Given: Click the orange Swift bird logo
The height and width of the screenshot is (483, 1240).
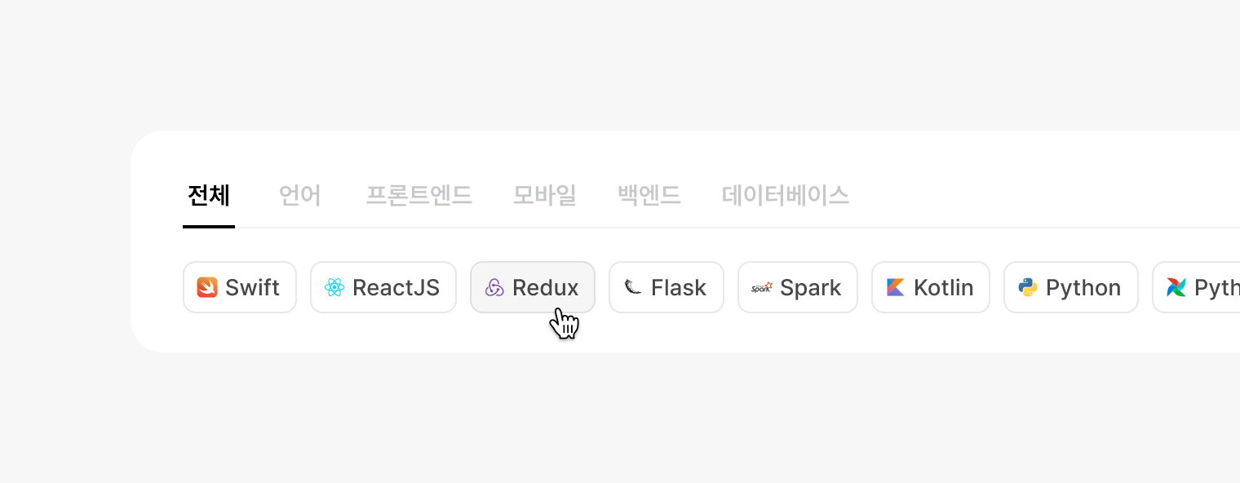Looking at the screenshot, I should coord(207,287).
